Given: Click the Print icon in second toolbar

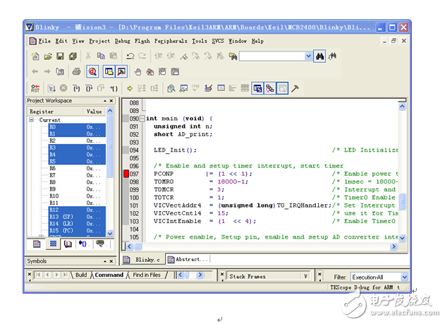Looking at the screenshot, I should [77, 71].
